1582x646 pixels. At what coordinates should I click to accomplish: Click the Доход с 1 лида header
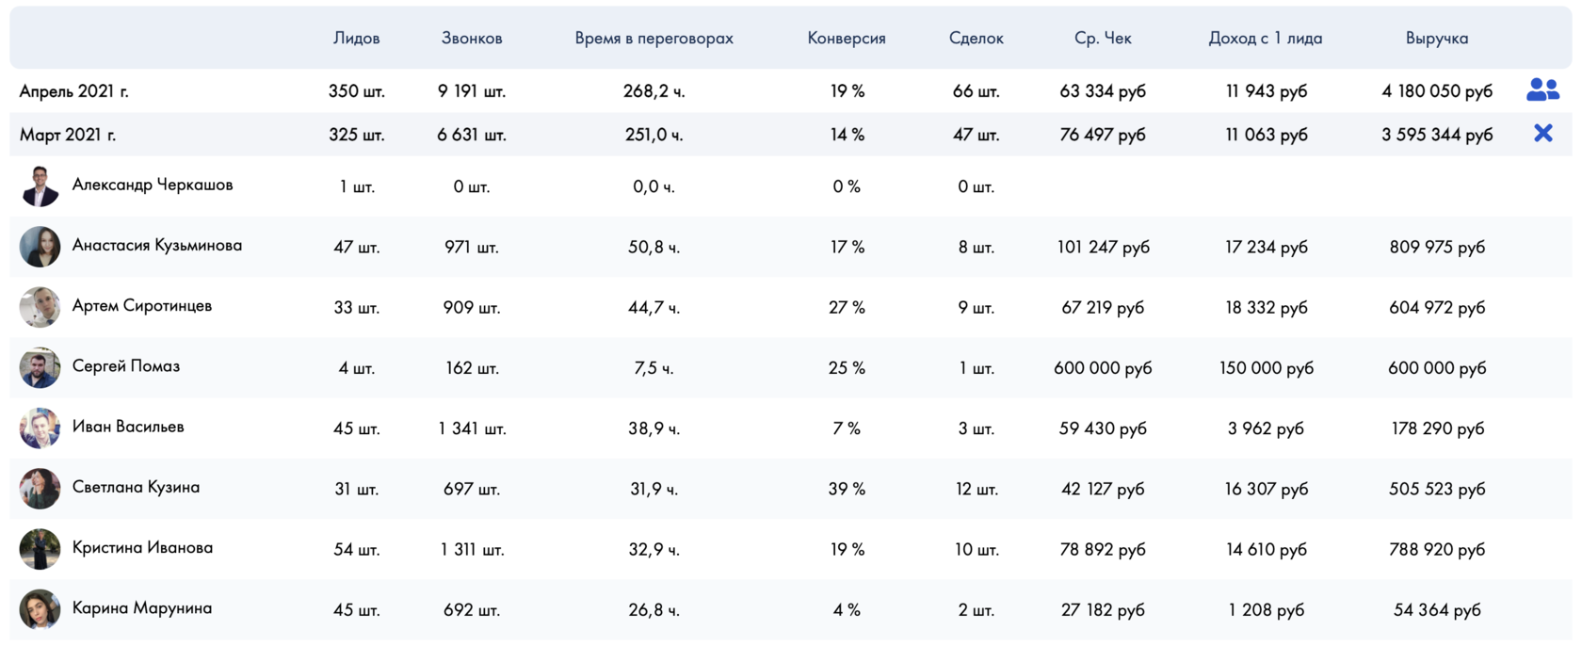tap(1266, 39)
